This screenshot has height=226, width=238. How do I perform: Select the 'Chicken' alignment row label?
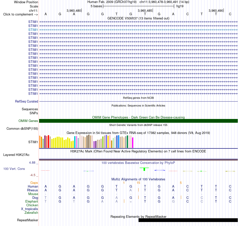click(x=32, y=205)
